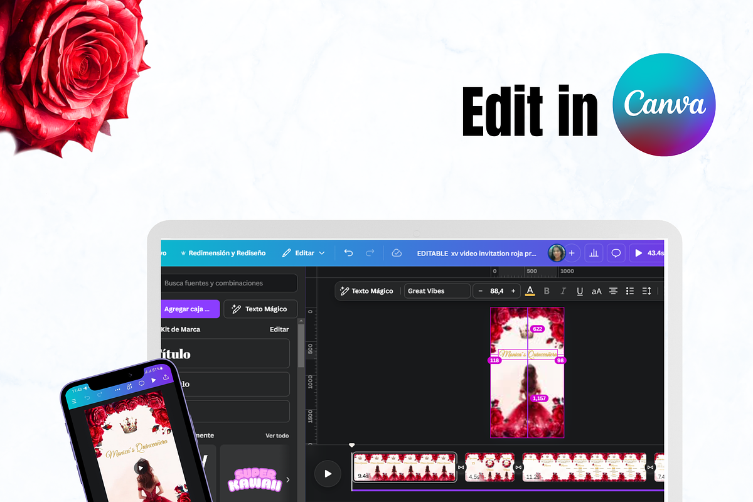This screenshot has height=502, width=753.
Task: Toggle italic formatting
Action: [x=563, y=291]
